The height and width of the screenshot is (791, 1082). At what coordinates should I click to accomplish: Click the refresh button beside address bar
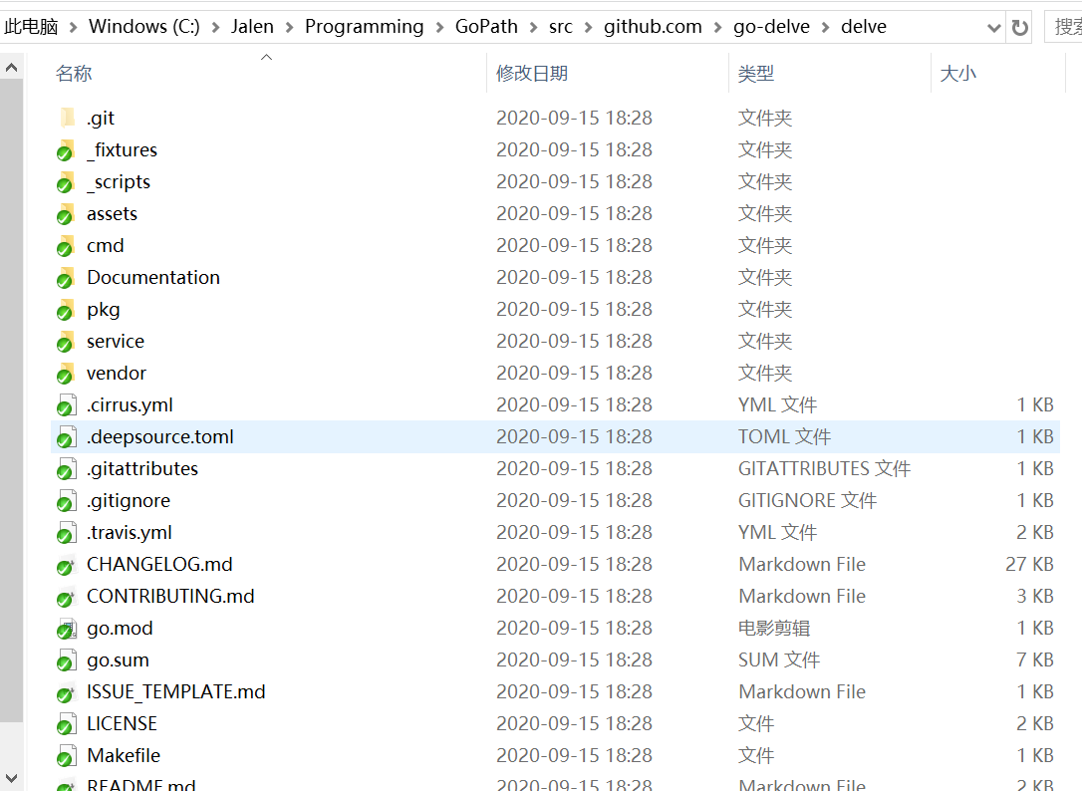coord(1019,27)
